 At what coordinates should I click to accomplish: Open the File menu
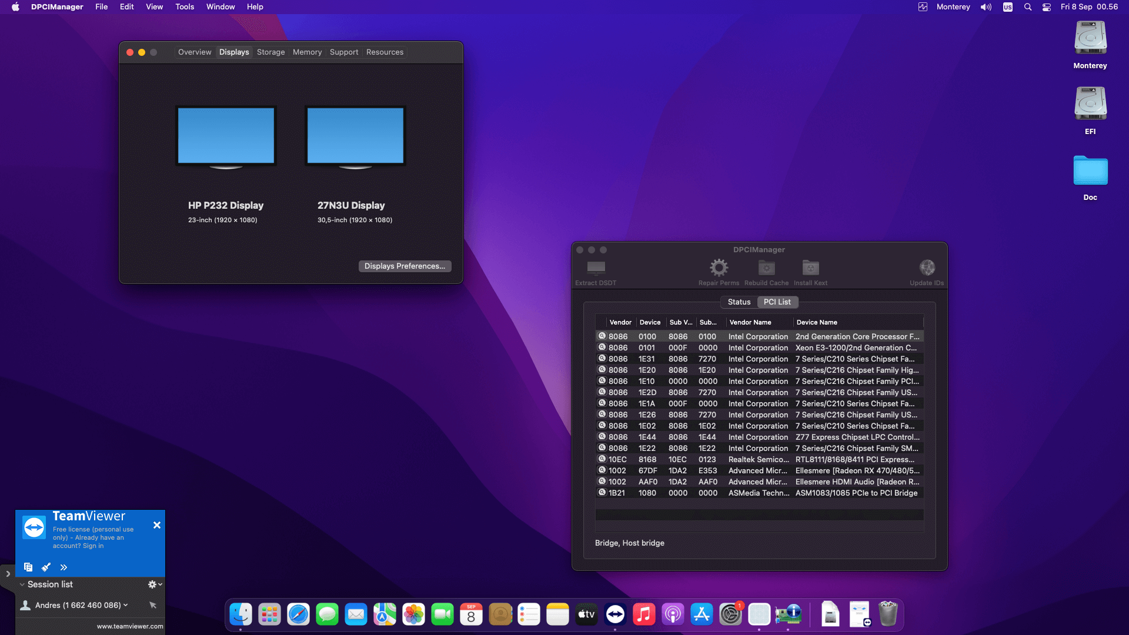102,7
